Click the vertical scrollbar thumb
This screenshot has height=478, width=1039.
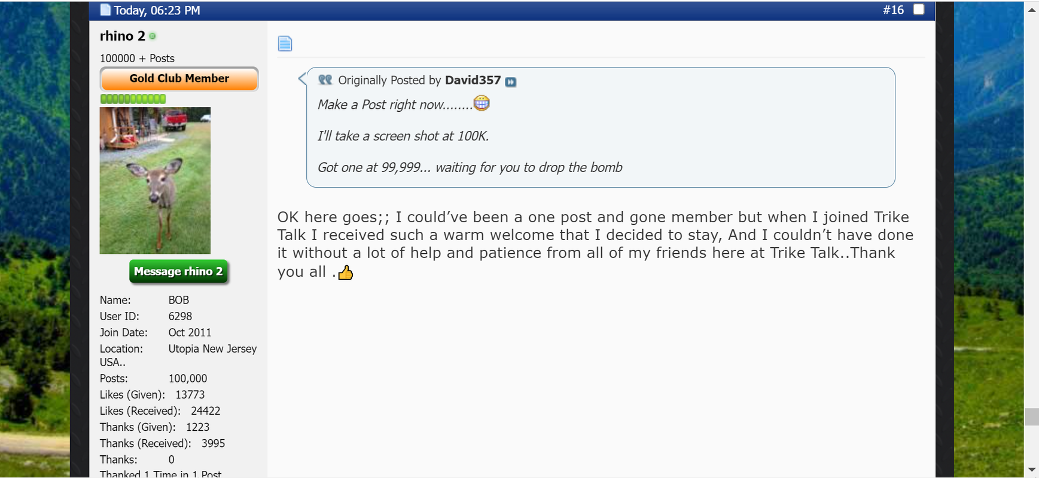(1032, 416)
